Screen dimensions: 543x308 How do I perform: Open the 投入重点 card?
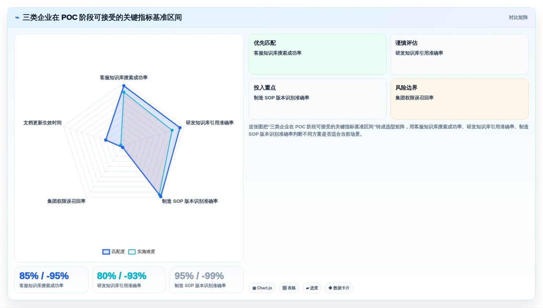pos(318,99)
